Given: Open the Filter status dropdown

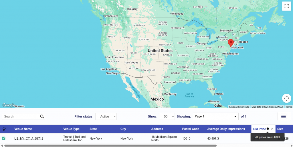Looking at the screenshot, I should click(106, 117).
